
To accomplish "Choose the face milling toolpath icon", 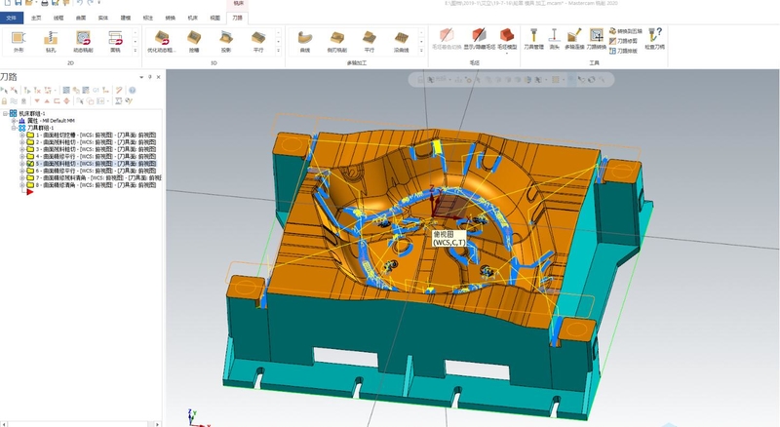I will pyautogui.click(x=115, y=41).
